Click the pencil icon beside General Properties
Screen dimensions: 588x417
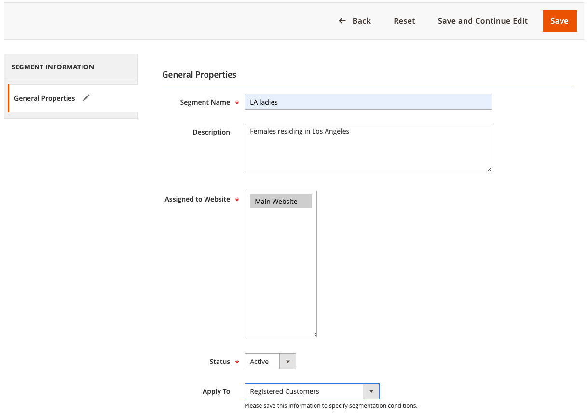[86, 98]
